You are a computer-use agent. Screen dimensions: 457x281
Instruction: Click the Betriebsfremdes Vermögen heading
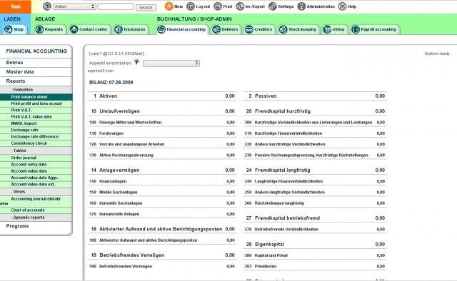click(162, 255)
